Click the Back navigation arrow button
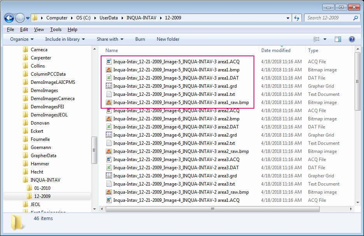Viewport: 364px width, 236px height. [9, 18]
